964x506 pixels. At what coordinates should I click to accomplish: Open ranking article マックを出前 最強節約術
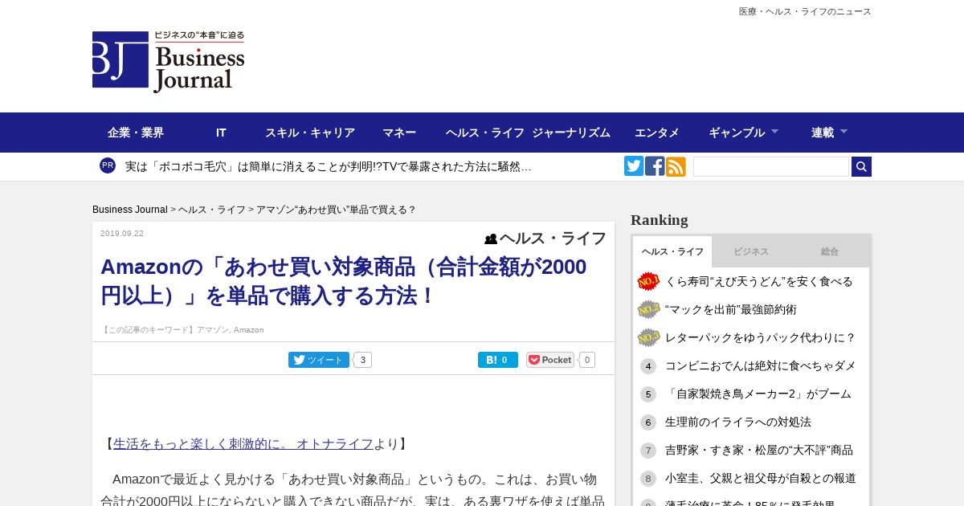(731, 309)
